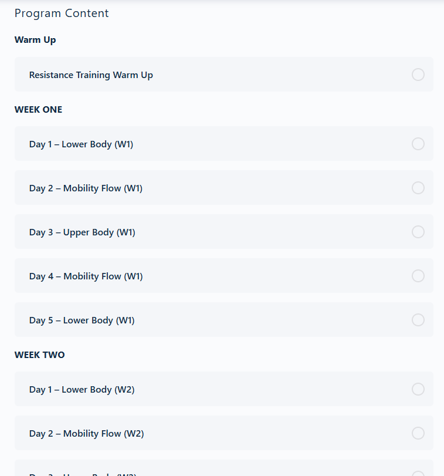The height and width of the screenshot is (476, 444).
Task: Select Day 3 – Upper Body (W1) lesson
Action: tap(82, 232)
